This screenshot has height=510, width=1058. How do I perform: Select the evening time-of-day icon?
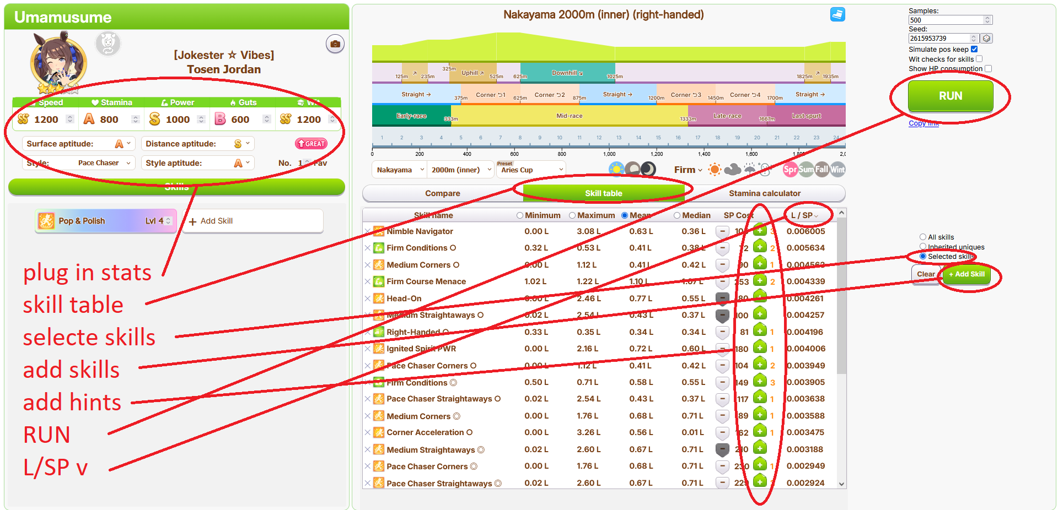pos(632,169)
